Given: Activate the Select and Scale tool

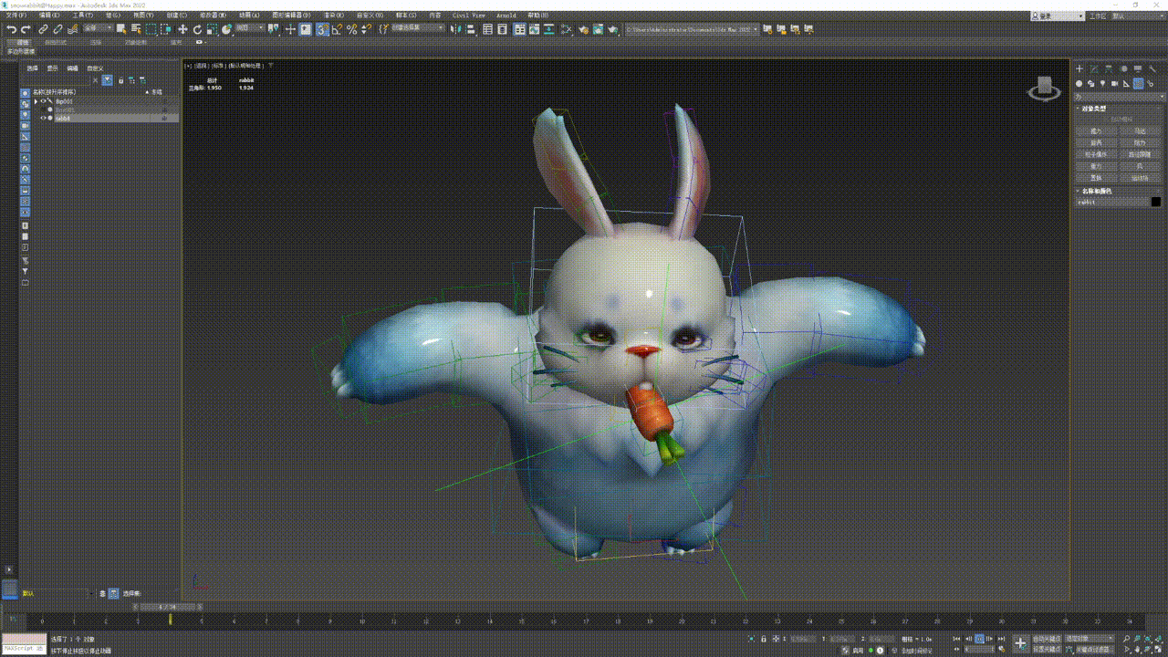Looking at the screenshot, I should (x=212, y=29).
